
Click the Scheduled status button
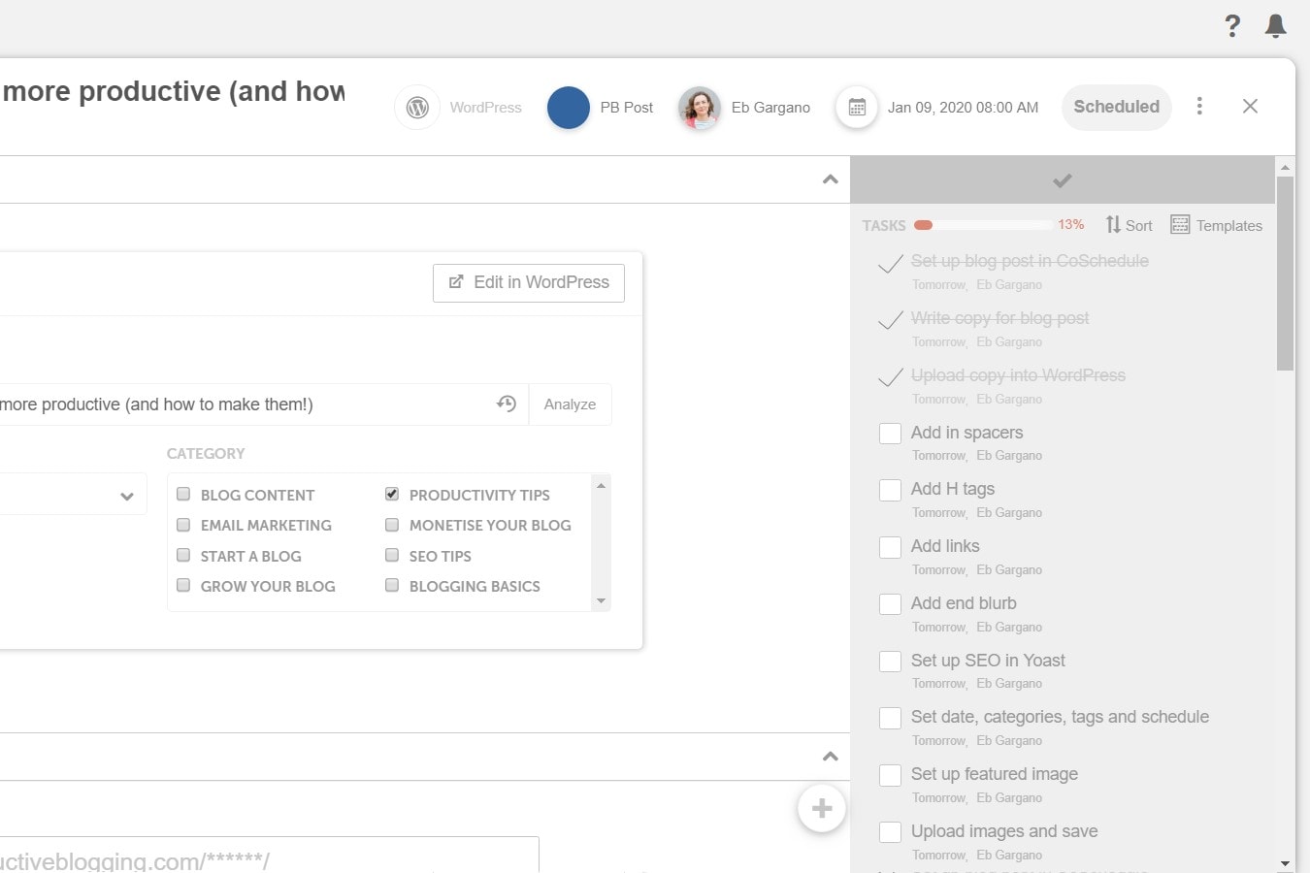pos(1116,107)
